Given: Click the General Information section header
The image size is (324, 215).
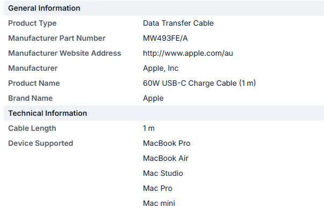Looking at the screenshot, I should point(44,8).
